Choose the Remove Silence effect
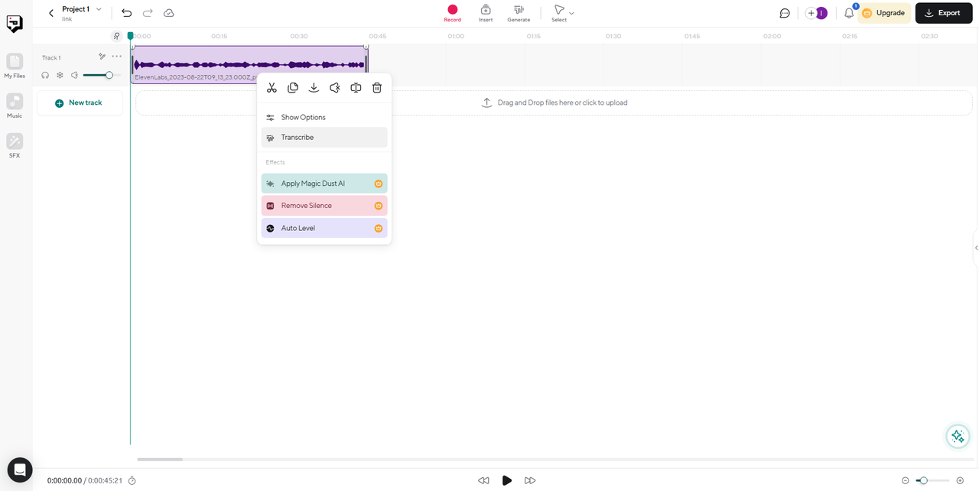This screenshot has height=491, width=979. (324, 206)
